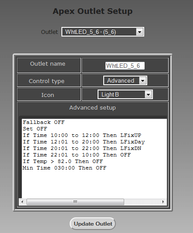Screen dimensions: 193x233
Task: Click the line ending with LFixUP
Action: (x=82, y=135)
